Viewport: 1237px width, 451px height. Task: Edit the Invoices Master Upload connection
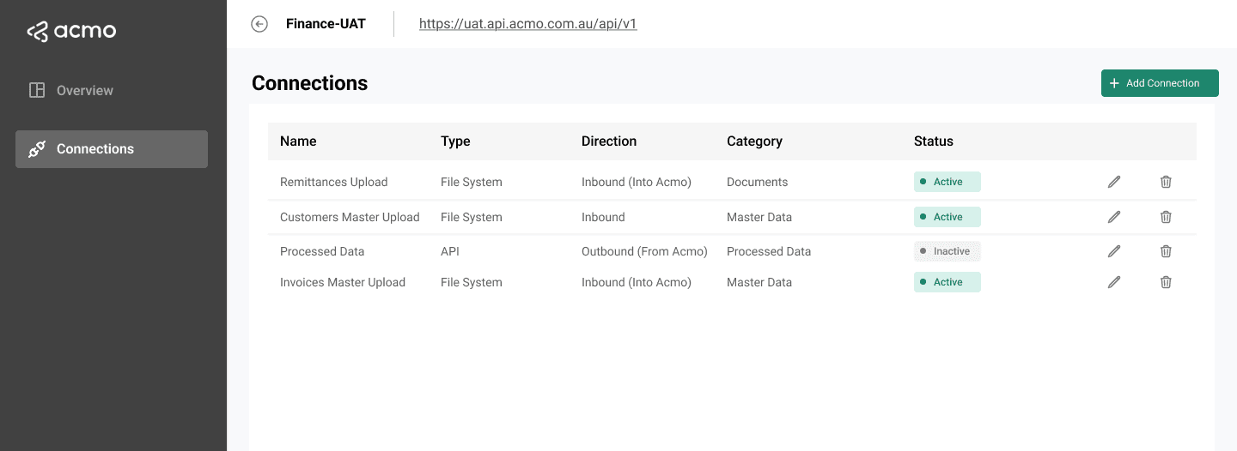[x=1114, y=282]
